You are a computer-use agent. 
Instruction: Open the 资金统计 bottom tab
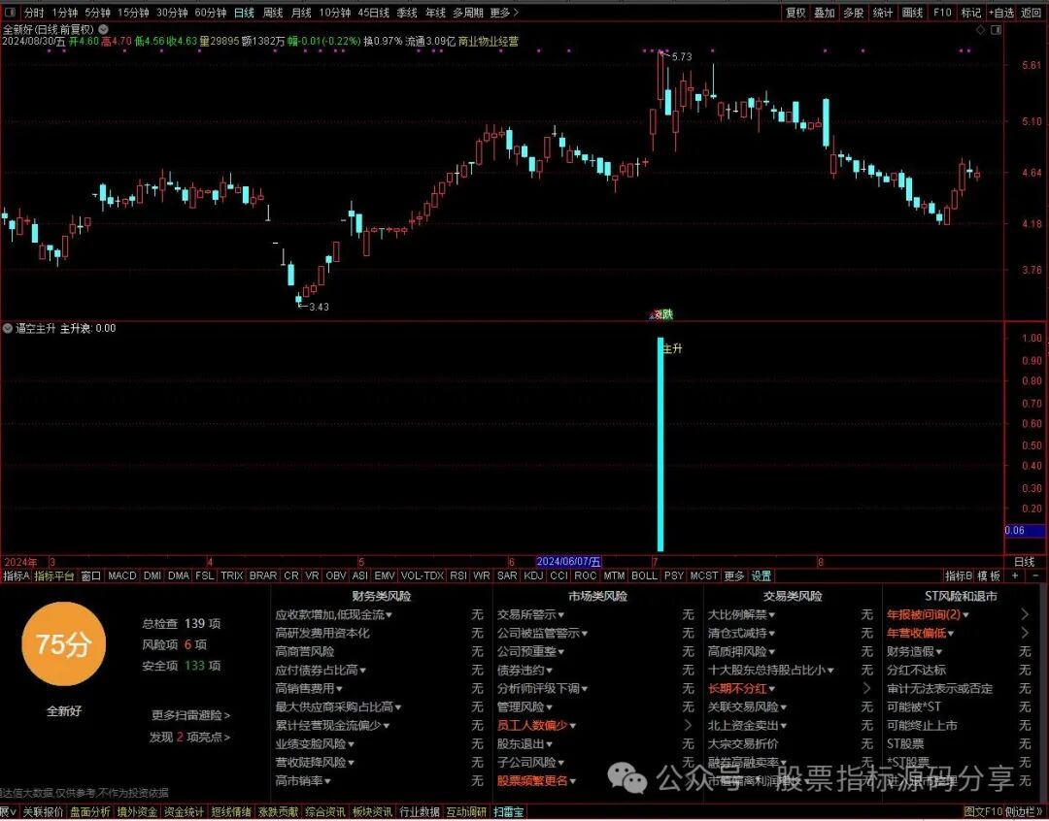[x=185, y=812]
